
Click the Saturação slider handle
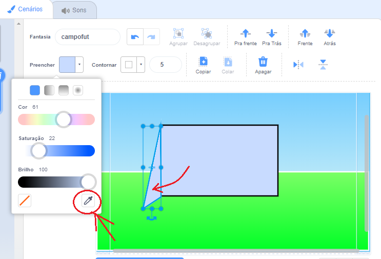click(39, 151)
